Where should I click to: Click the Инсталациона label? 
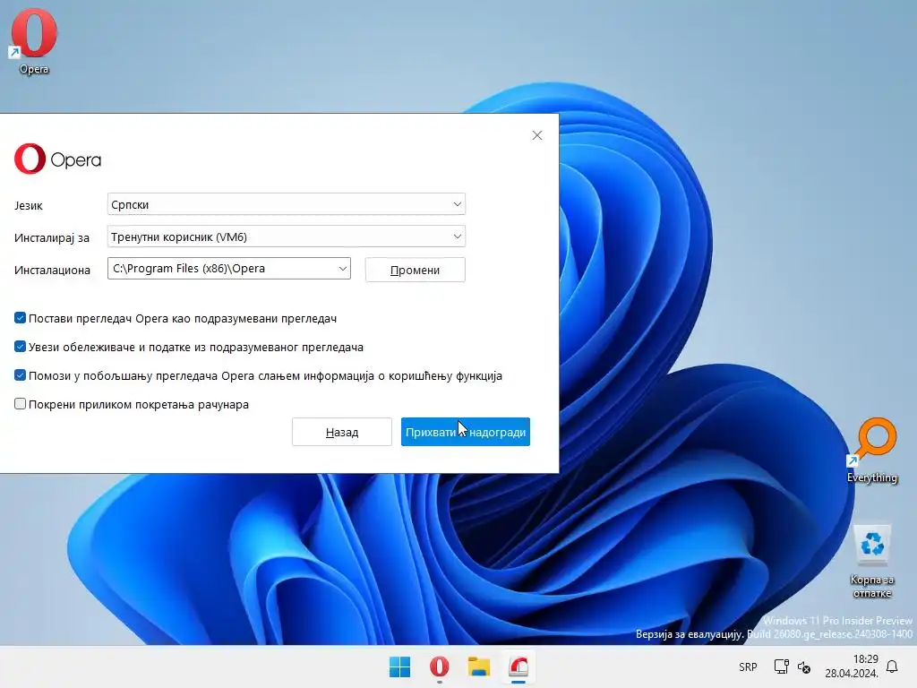(x=52, y=271)
